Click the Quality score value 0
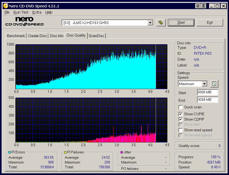The width and height of the screenshot is (229, 175). point(219,146)
